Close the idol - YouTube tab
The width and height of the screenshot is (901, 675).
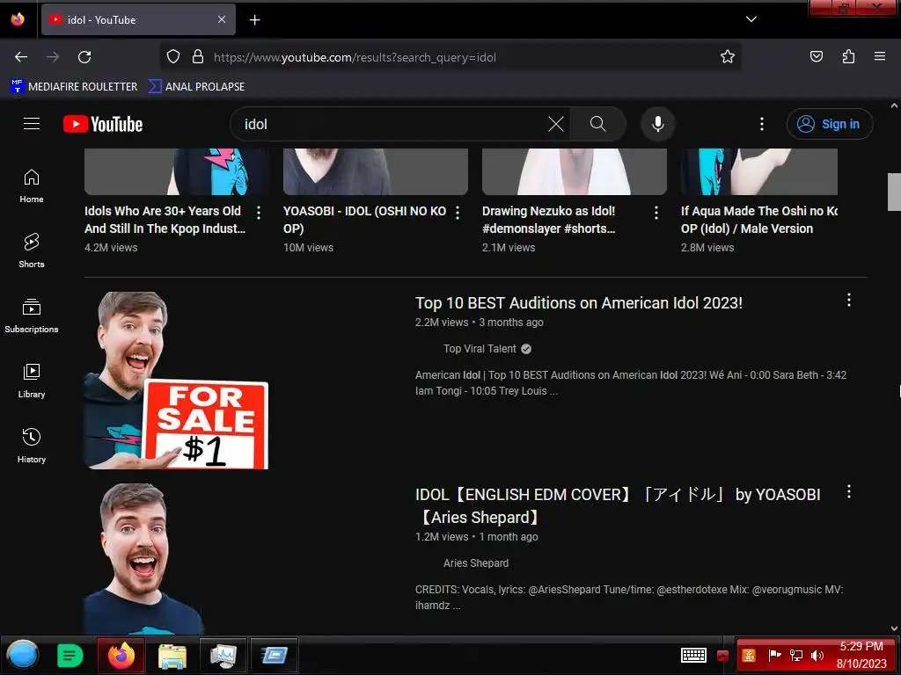pos(222,19)
